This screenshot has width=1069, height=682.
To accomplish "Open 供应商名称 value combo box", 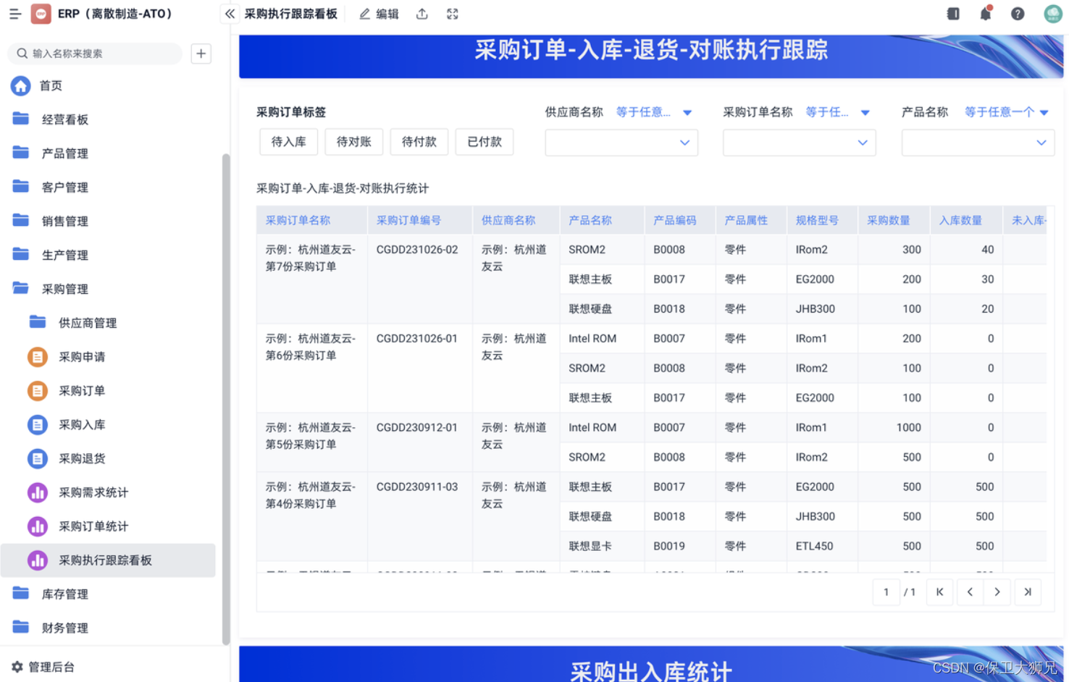I will click(621, 143).
